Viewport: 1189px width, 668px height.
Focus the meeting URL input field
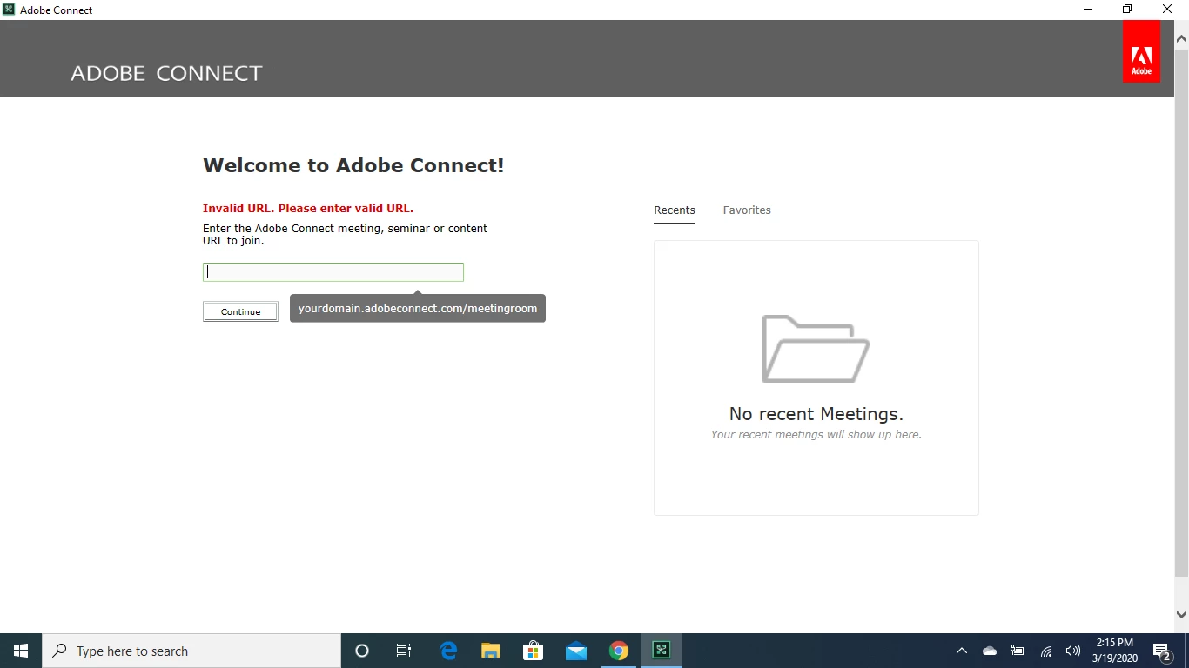(333, 272)
